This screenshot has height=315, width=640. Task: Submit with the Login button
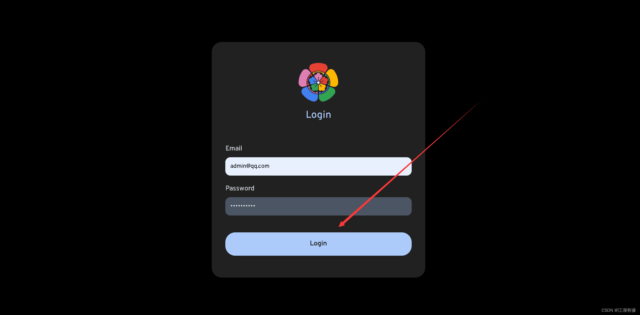[x=318, y=244]
